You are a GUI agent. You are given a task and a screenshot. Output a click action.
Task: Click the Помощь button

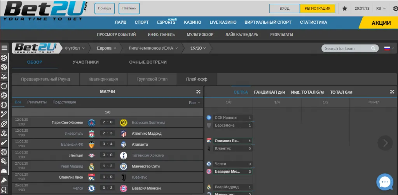pyautogui.click(x=105, y=9)
